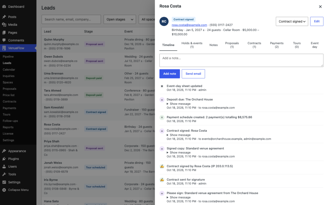Click the Appearance paintbrush icon
The image size is (328, 205).
(x=4, y=151)
